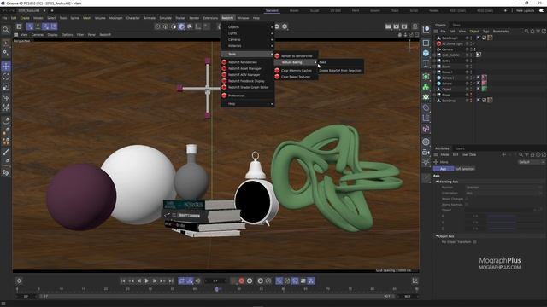Screen dimensions: 547x307
Task: Jump to the start of the animation
Action: tap(123, 281)
